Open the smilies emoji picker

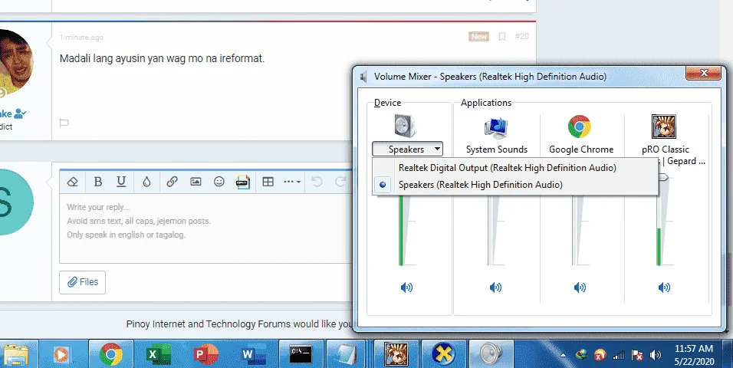tap(219, 182)
